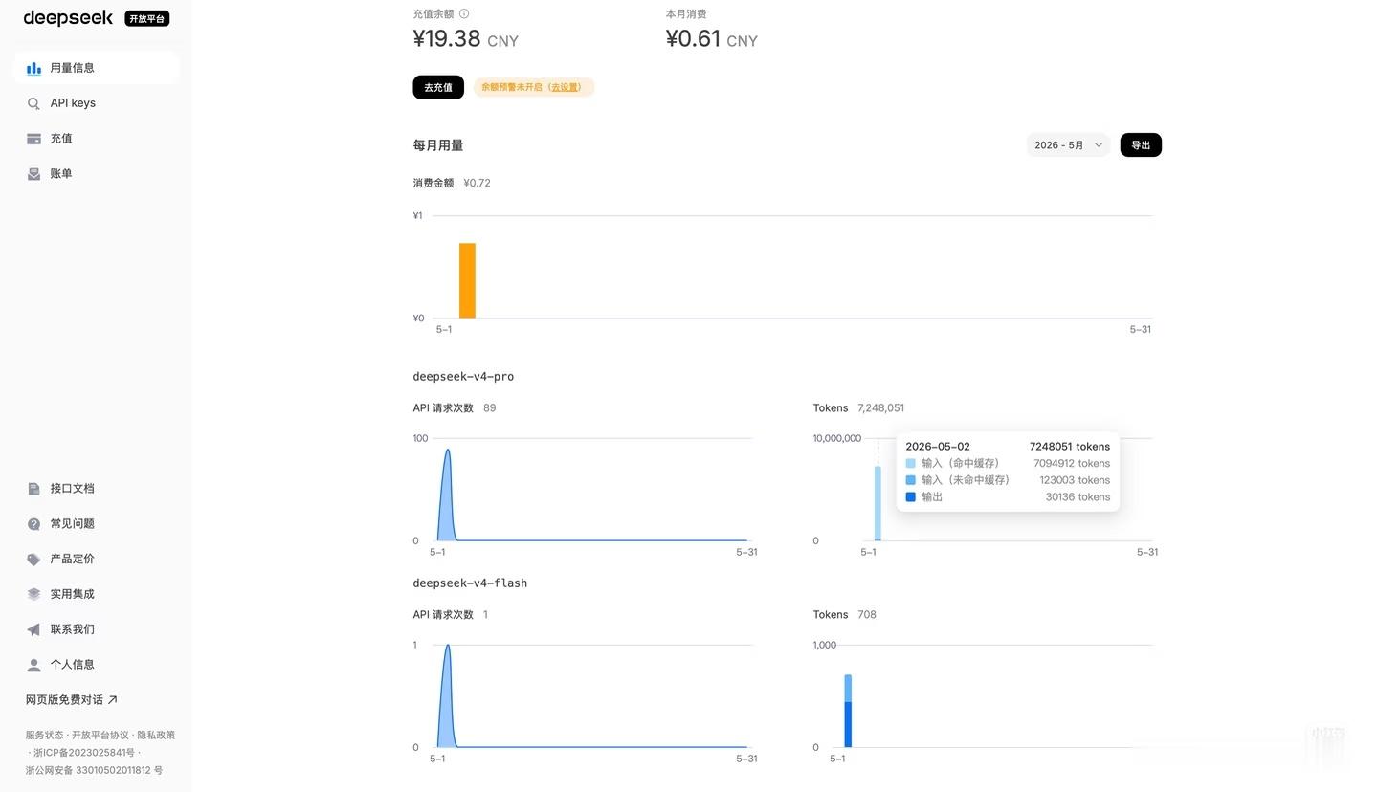Open the 账单 sidebar page

[x=97, y=174]
